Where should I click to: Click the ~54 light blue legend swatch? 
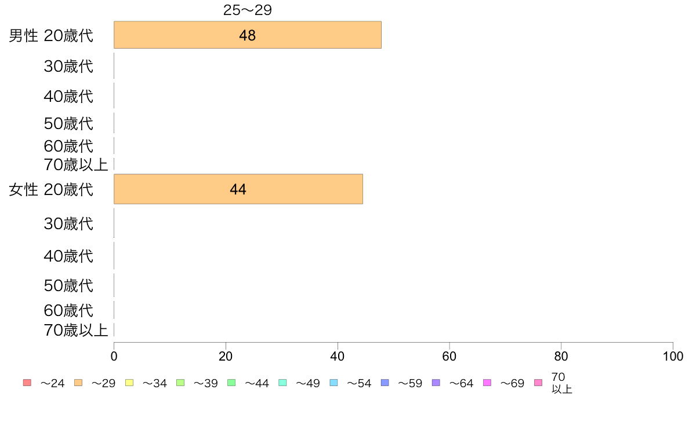pyautogui.click(x=333, y=383)
